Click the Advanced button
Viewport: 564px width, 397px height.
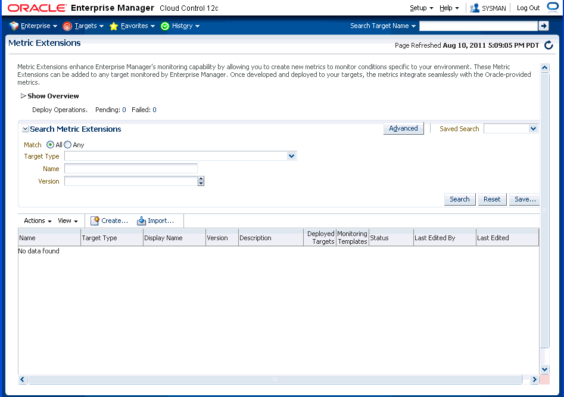404,129
